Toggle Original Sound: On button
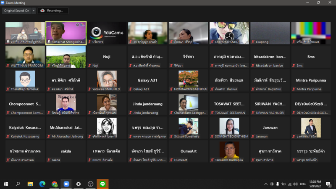The width and height of the screenshot is (336, 189). point(17,10)
